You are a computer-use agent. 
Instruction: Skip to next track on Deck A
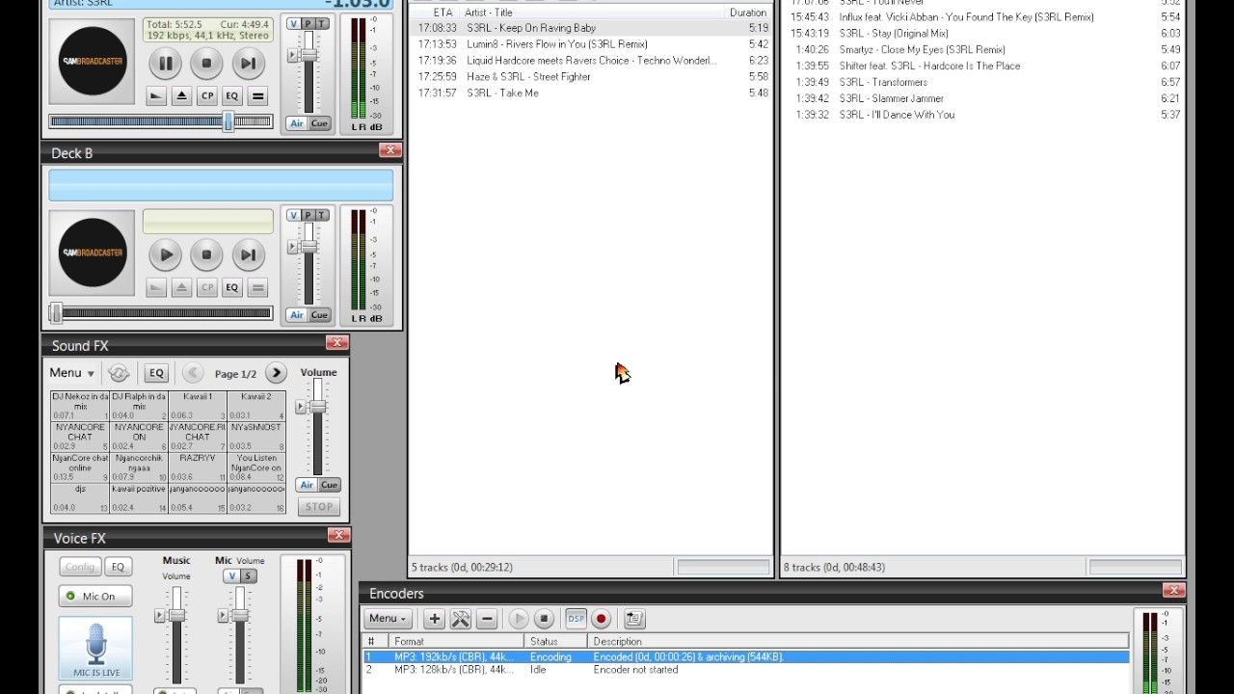[248, 64]
